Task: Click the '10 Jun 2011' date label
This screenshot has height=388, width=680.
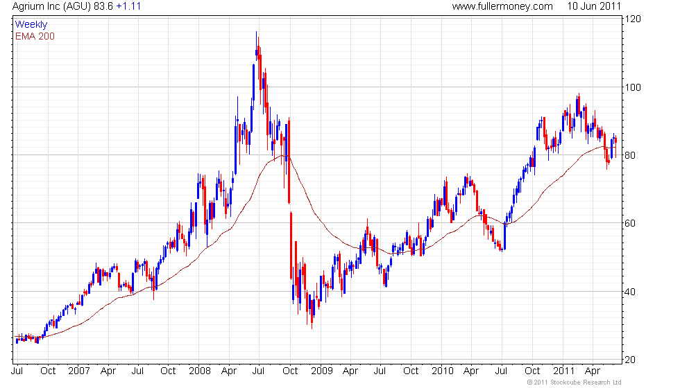Action: [x=594, y=6]
